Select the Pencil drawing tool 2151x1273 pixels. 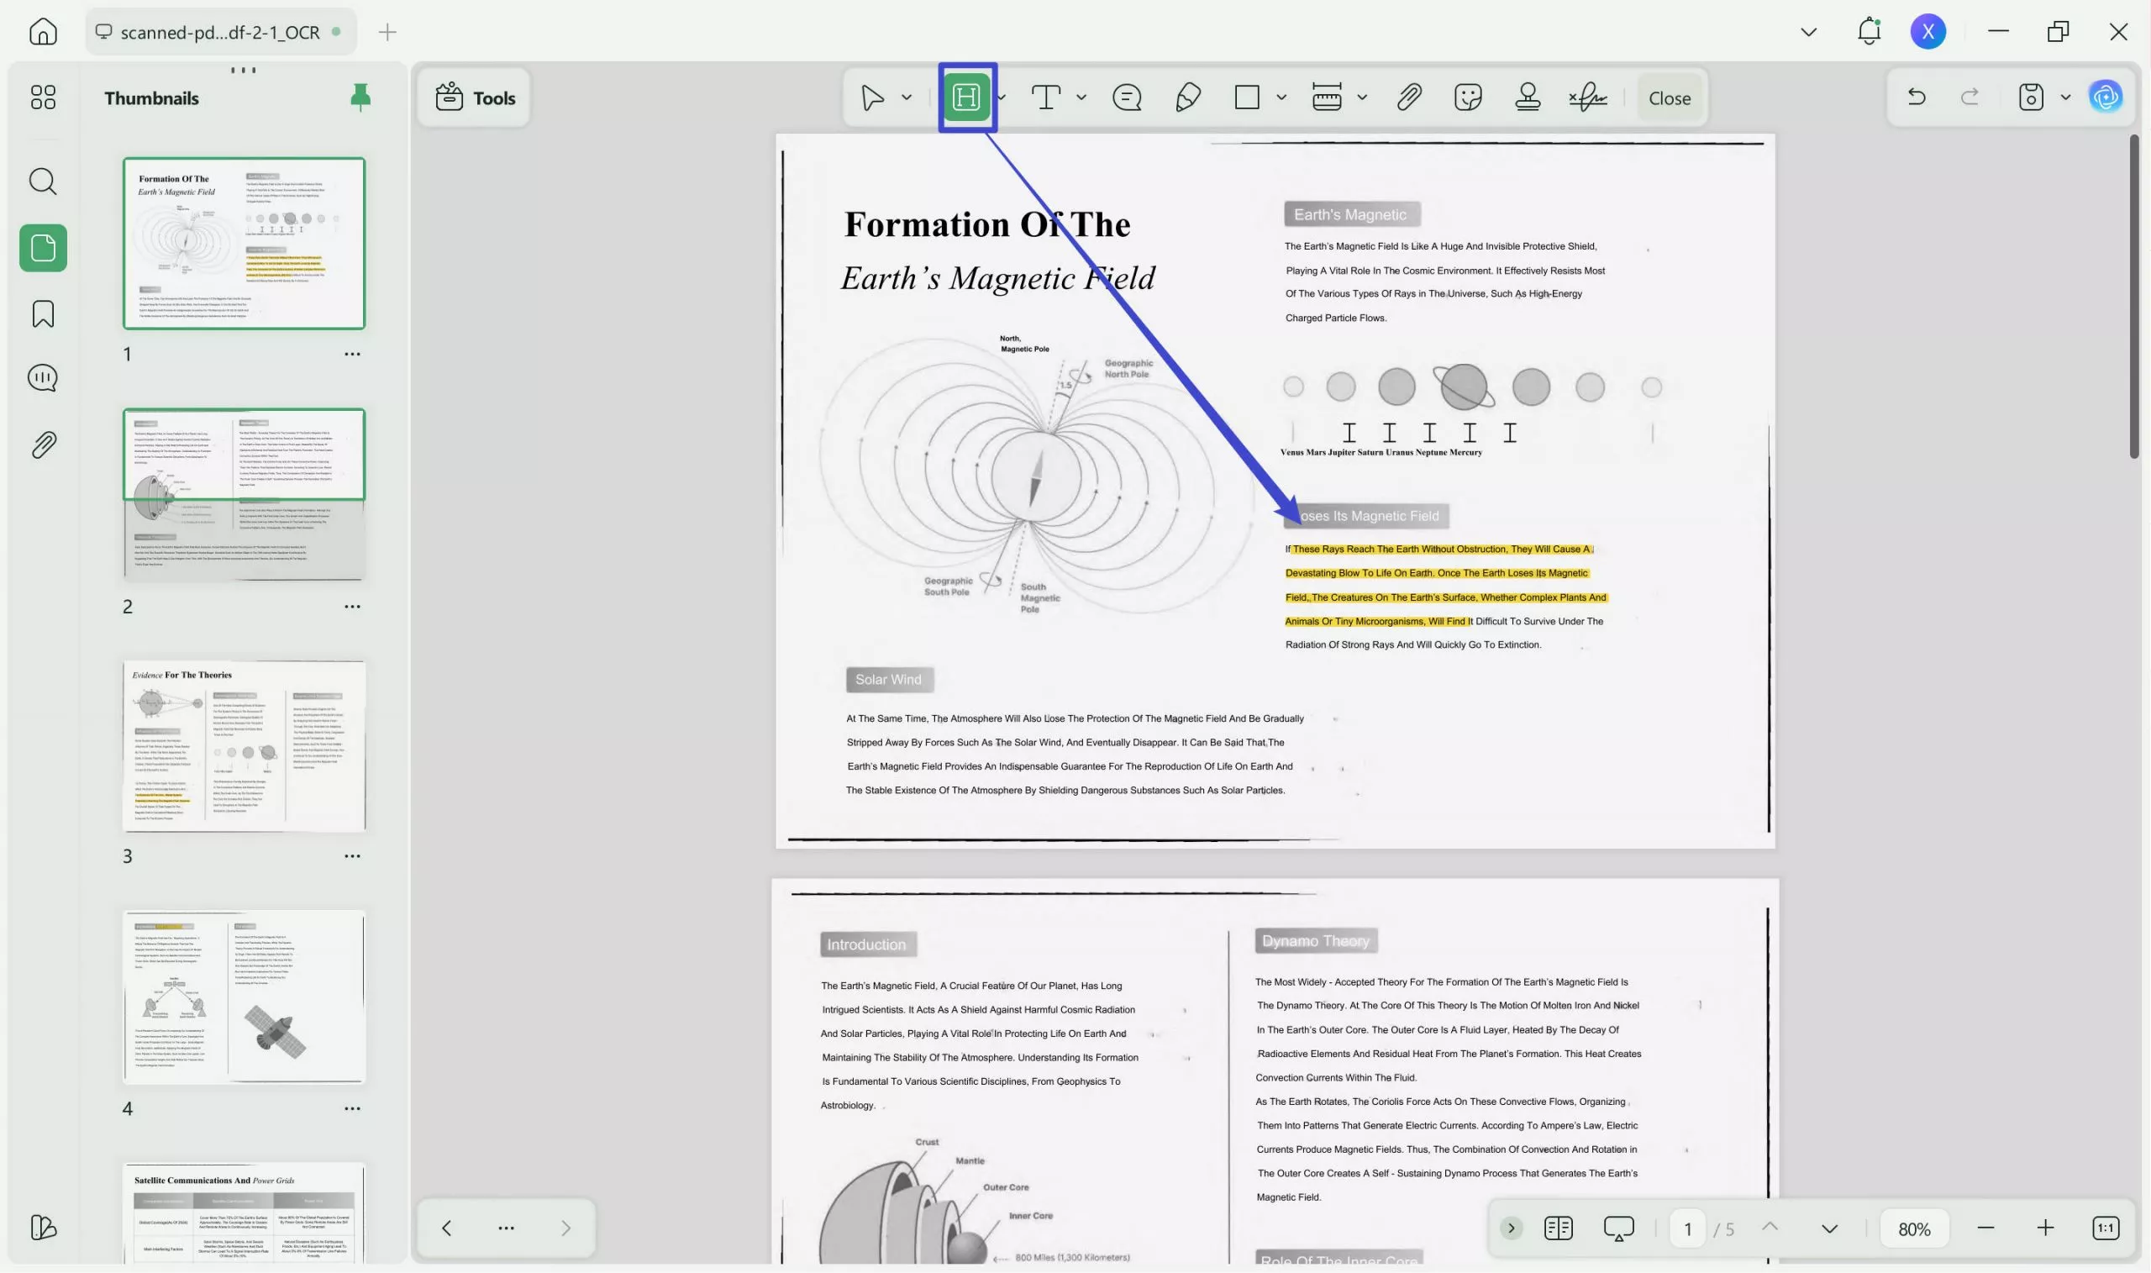[1188, 97]
